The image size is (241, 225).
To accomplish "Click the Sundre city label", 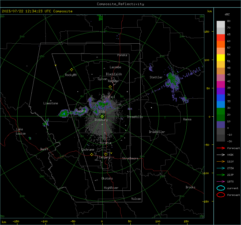I will [81, 111].
